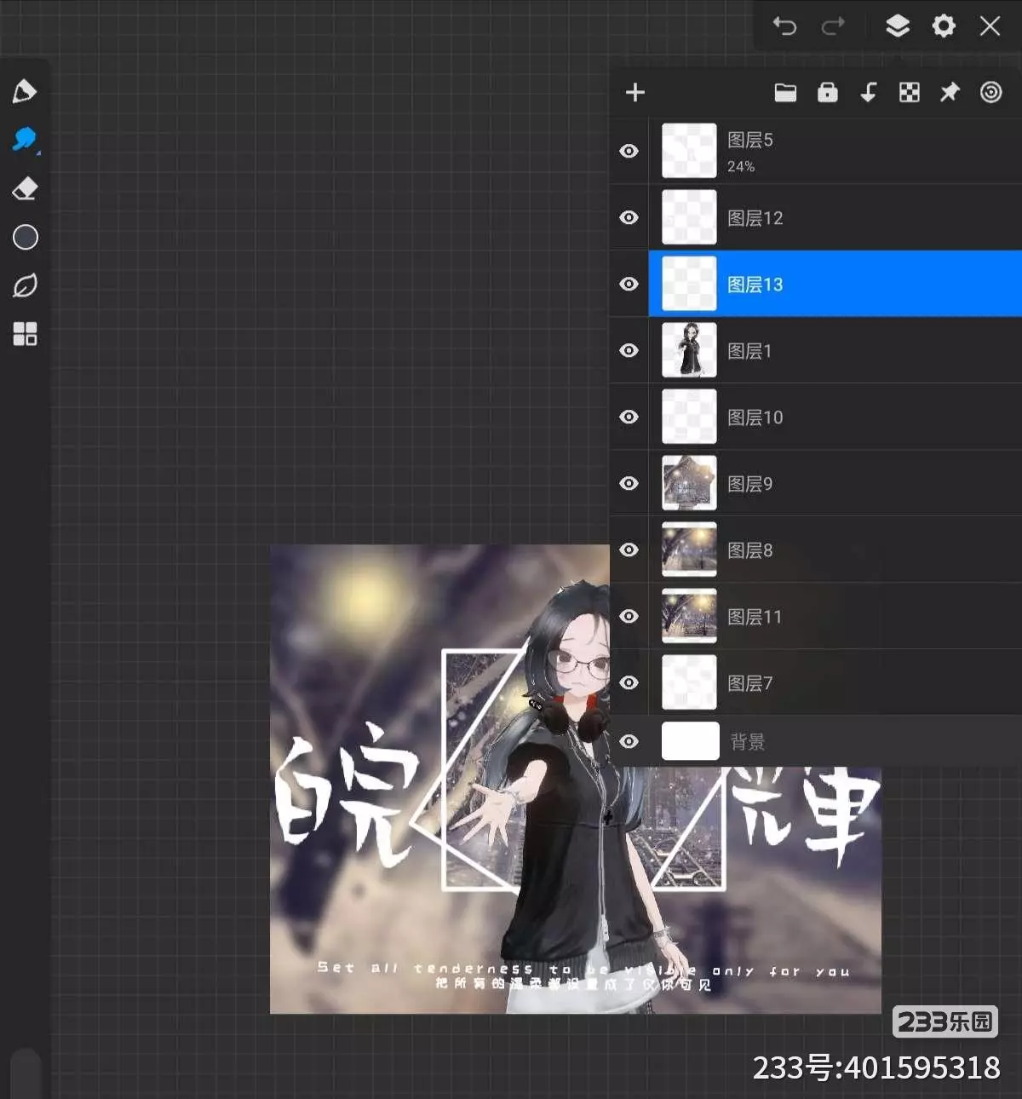Hide 图层13 layer
This screenshot has width=1022, height=1099.
[x=629, y=284]
